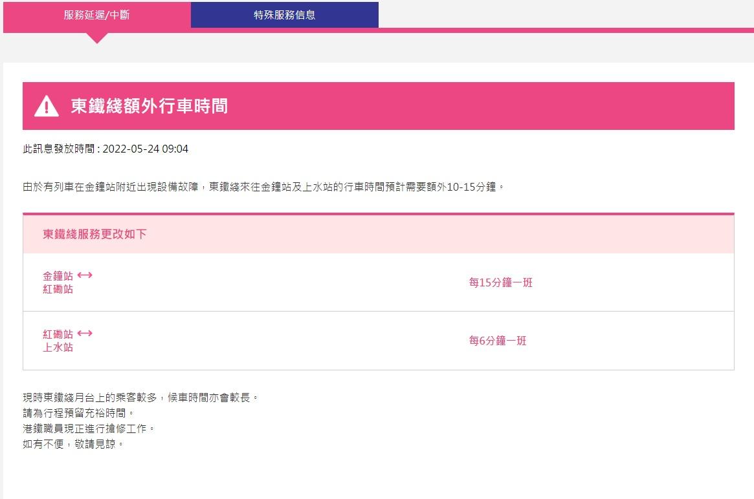754x499 pixels.
Task: Select 紅磡站 listed directly above 上水站
Action: pyautogui.click(x=58, y=334)
